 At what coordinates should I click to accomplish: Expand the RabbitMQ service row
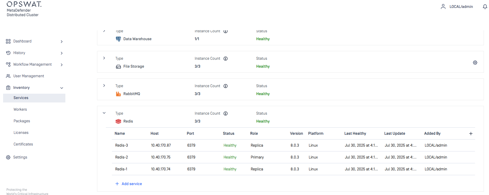click(104, 85)
